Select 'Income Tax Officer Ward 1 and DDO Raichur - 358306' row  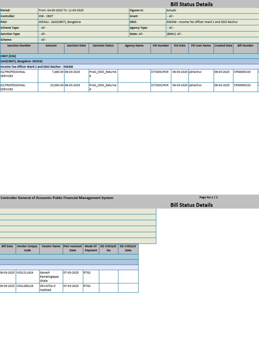click(x=129, y=67)
